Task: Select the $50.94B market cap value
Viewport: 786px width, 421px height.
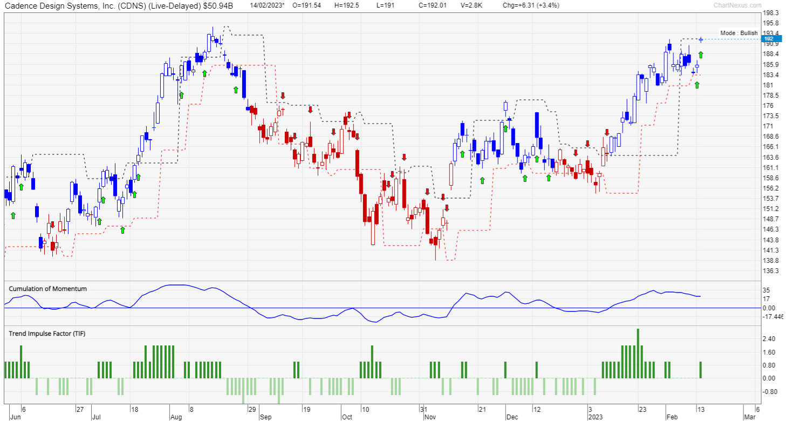Action: (217, 5)
